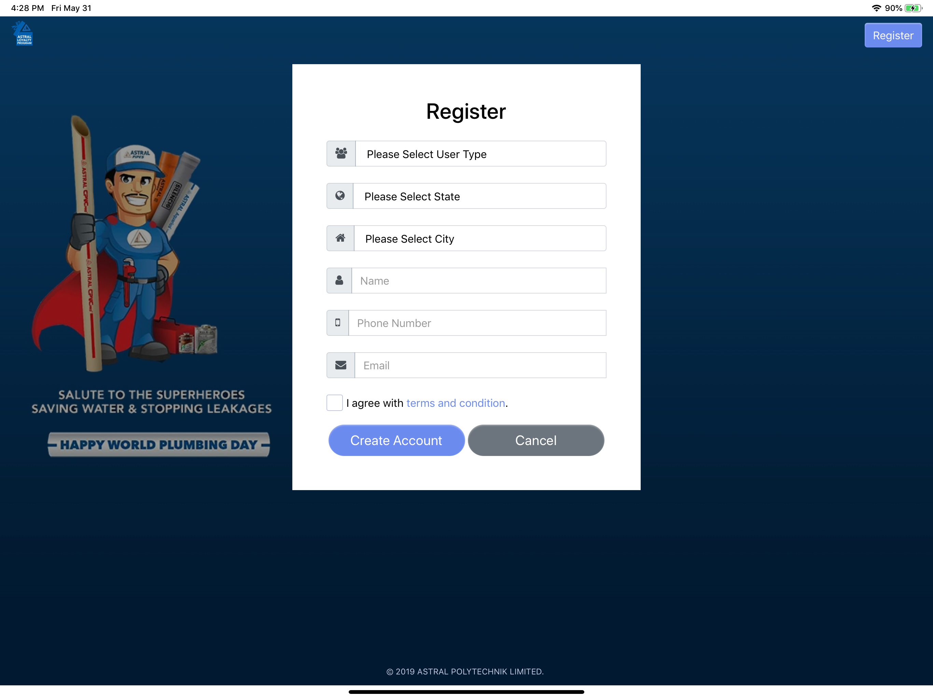Click the envelope icon beside Email
Viewport: 933px width, 699px height.
coord(341,365)
